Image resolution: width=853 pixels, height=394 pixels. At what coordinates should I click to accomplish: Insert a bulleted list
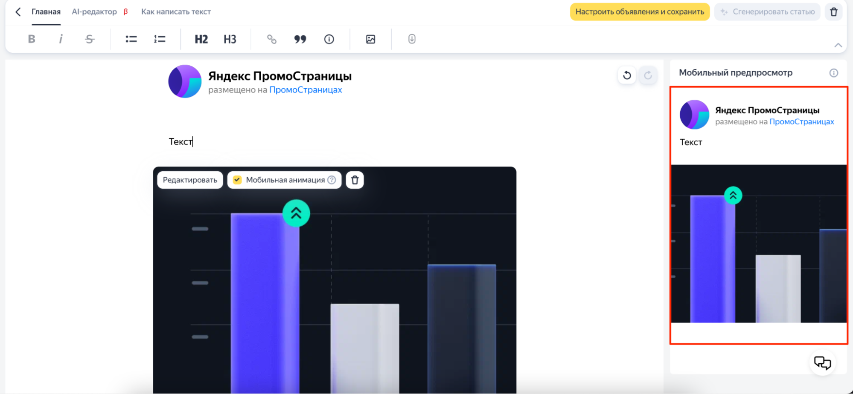point(131,39)
